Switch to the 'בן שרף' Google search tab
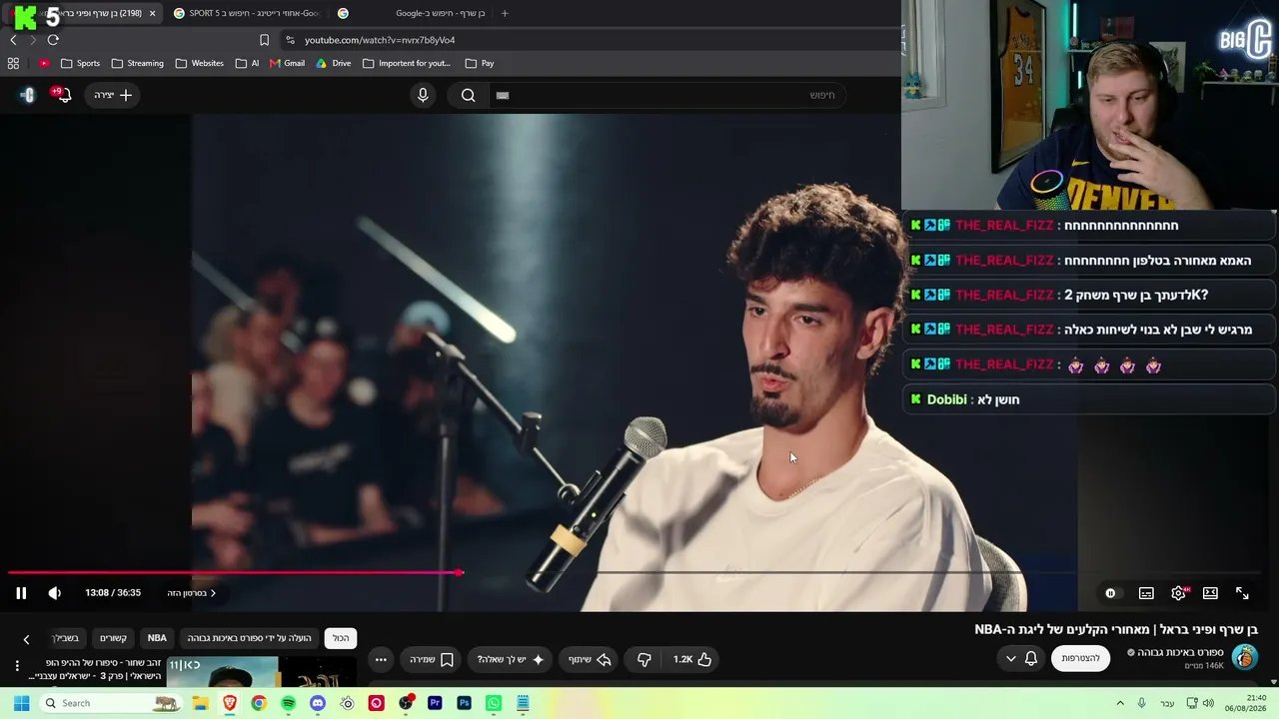1279x719 pixels. click(x=410, y=13)
